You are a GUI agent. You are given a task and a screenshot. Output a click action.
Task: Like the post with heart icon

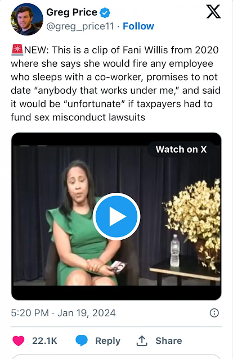tap(19, 340)
